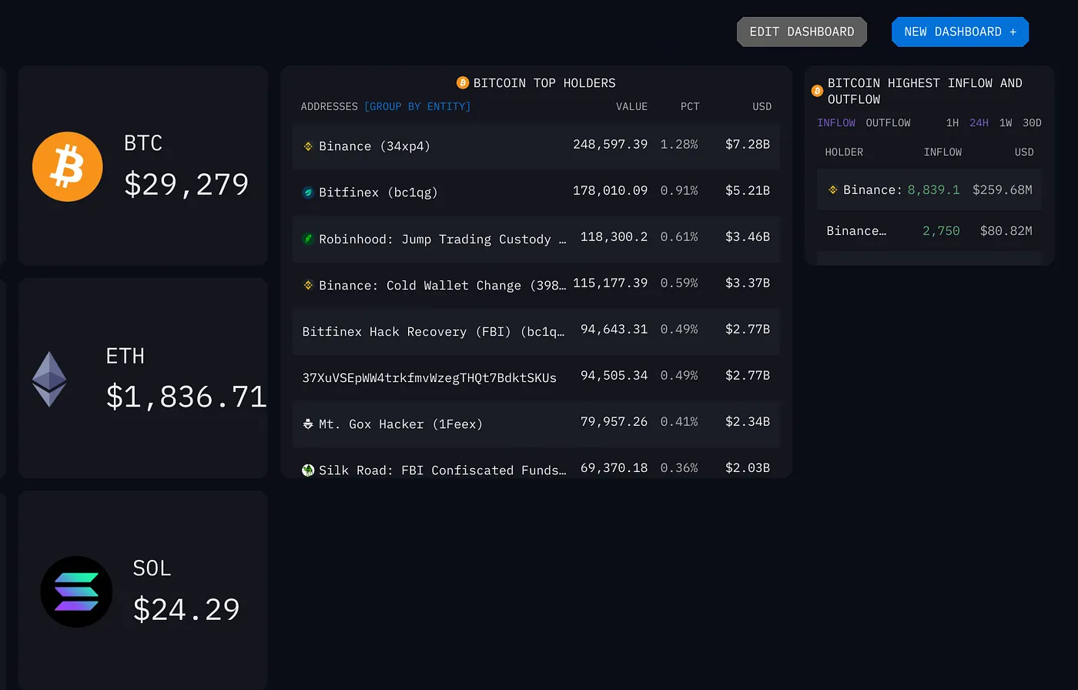The width and height of the screenshot is (1078, 690).
Task: Select the 24H timeframe
Action: coord(979,123)
